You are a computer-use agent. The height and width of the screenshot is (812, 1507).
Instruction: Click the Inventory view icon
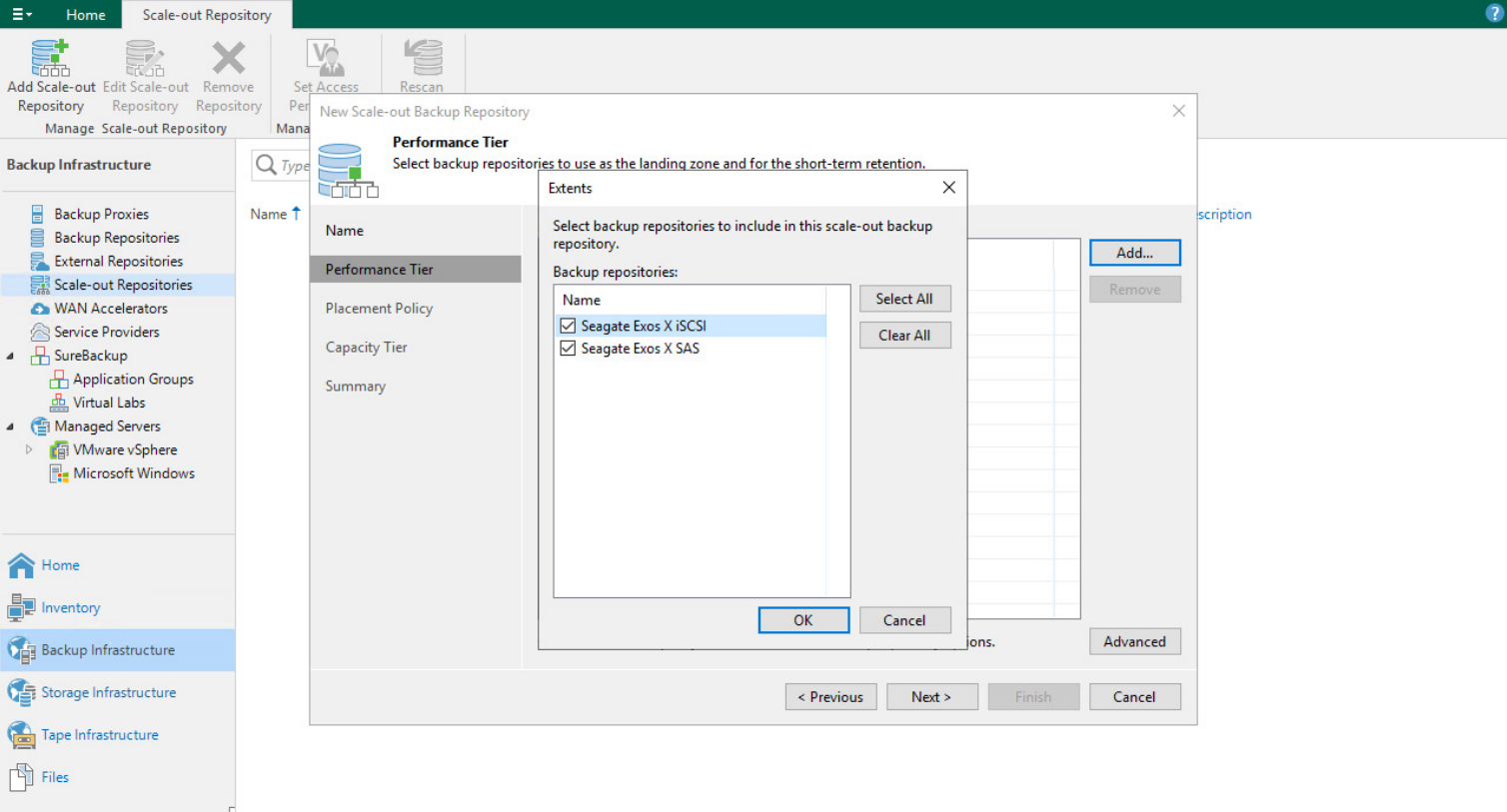pyautogui.click(x=21, y=607)
